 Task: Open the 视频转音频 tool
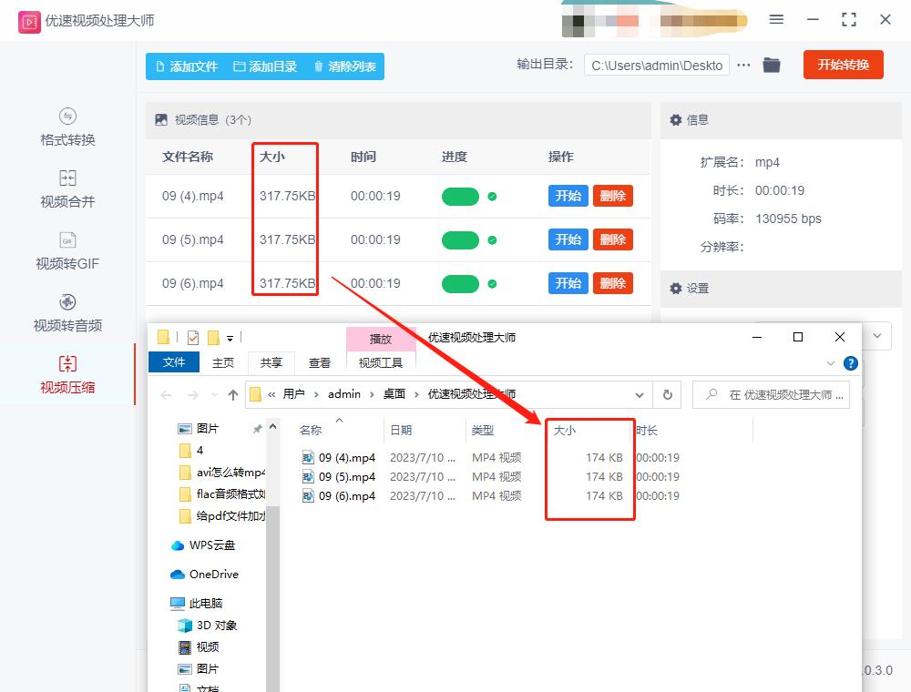coord(68,313)
